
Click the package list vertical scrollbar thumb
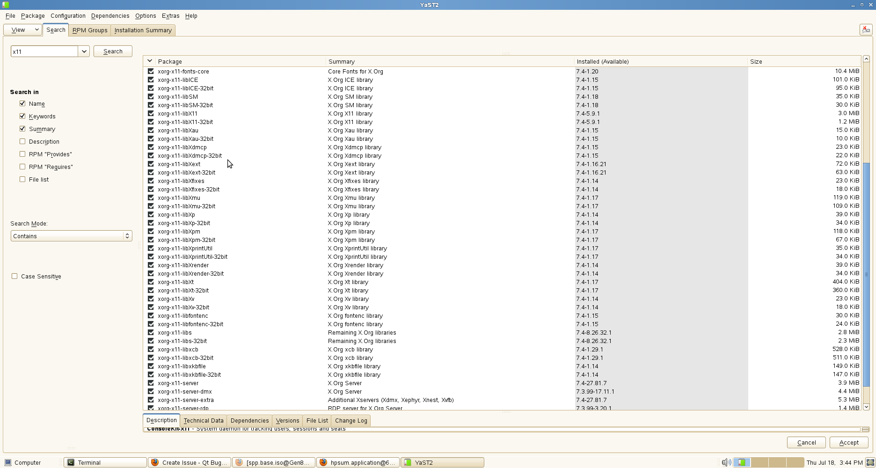pos(866,274)
